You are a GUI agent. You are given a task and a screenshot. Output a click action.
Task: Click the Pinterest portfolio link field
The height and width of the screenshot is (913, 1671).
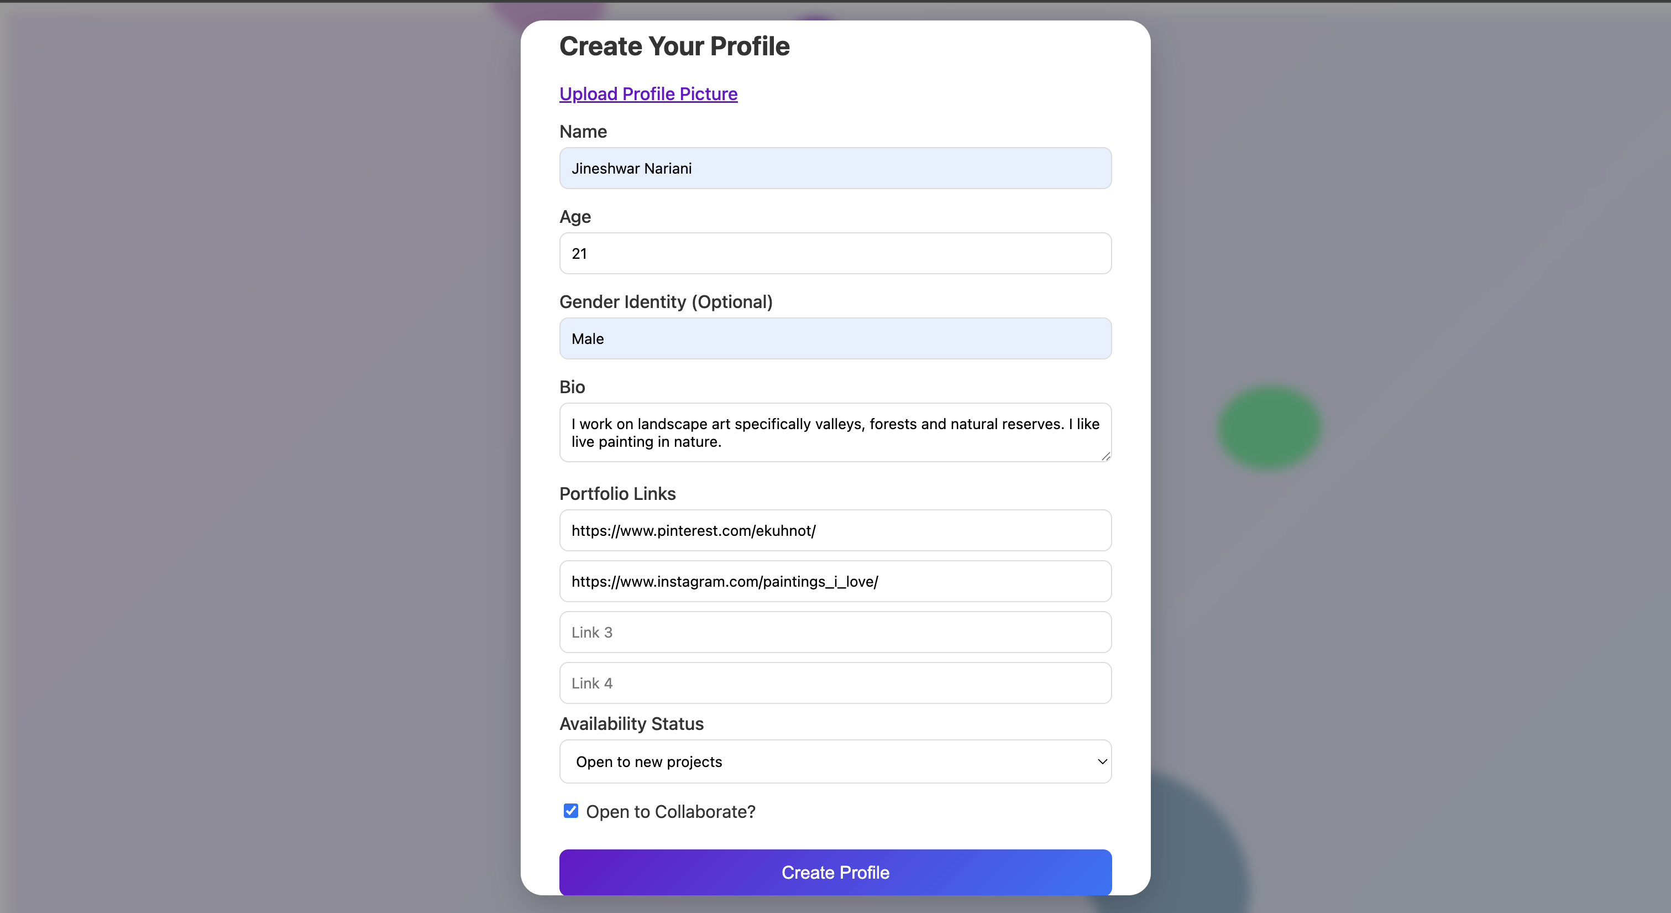(835, 531)
